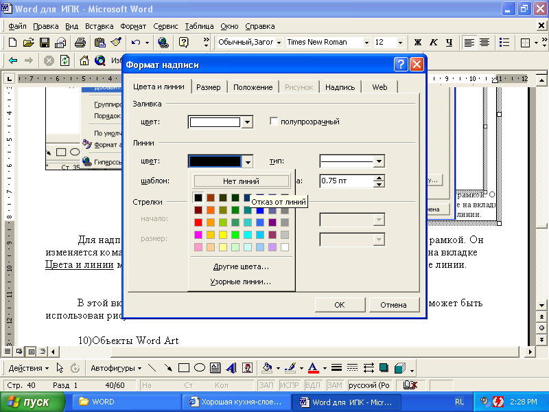
Task: Select the Rectangle drawing tool
Action: [x=184, y=367]
